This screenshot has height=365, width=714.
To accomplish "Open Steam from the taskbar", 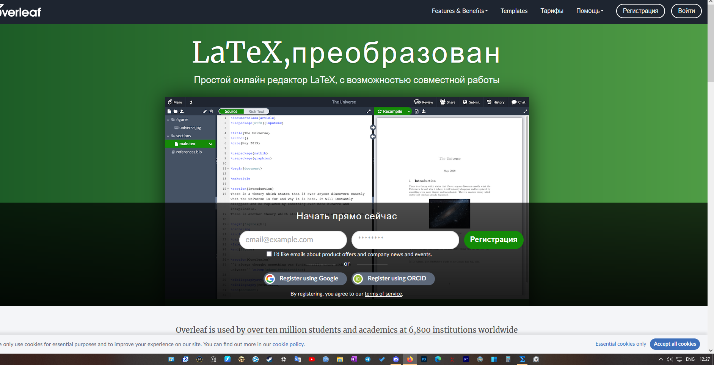I will pos(269,359).
